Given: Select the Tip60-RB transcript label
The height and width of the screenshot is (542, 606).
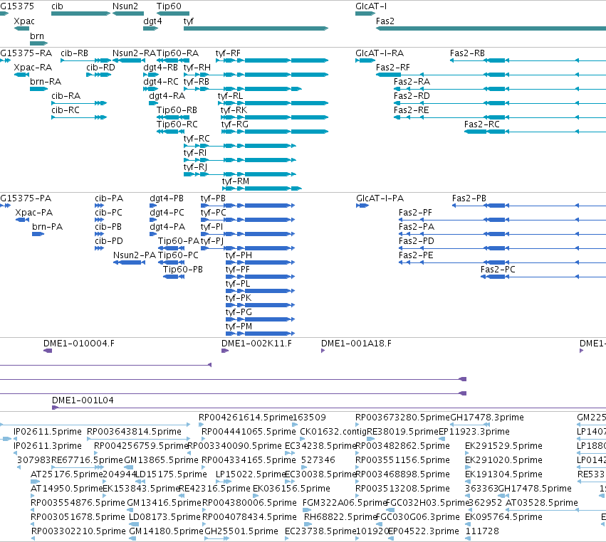Looking at the screenshot, I should coord(177,110).
